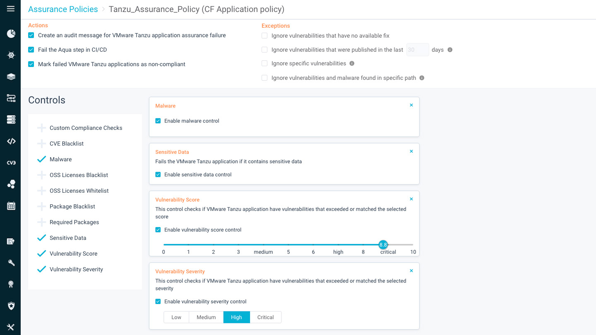The image size is (596, 335).
Task: Toggle Enable vulnerability score control checkbox
Action: pyautogui.click(x=158, y=230)
